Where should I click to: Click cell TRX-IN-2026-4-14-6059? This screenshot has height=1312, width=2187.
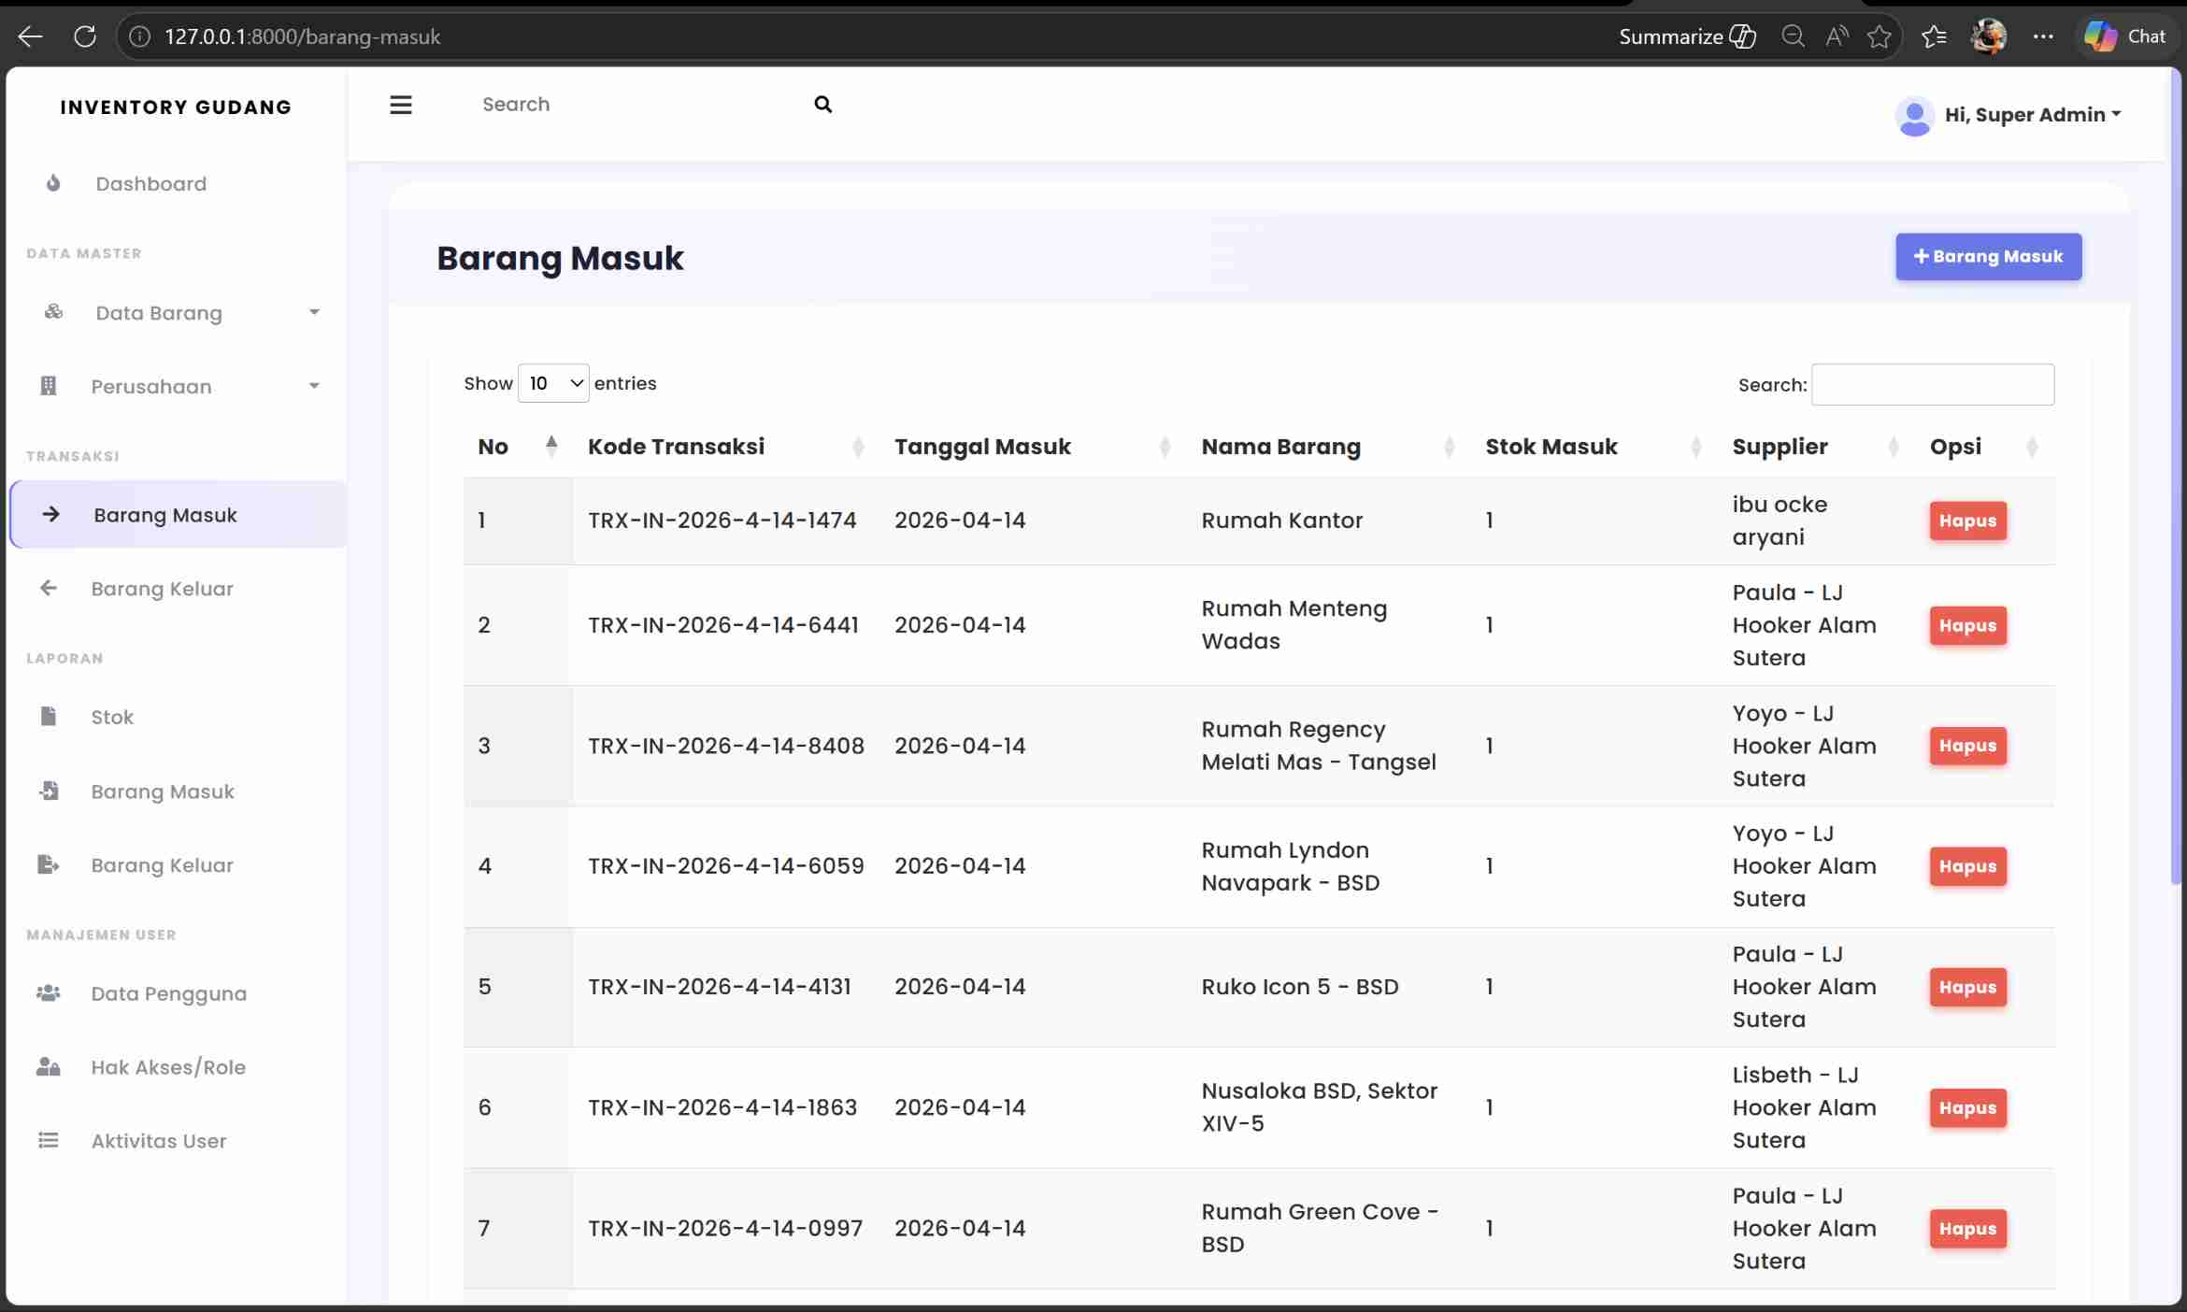coord(725,865)
